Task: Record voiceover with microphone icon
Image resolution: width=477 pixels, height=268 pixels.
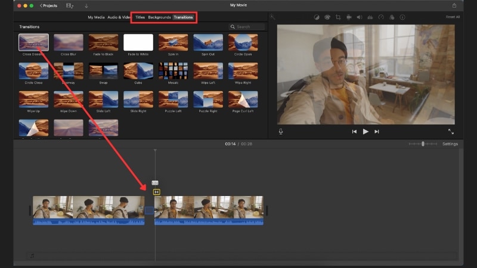Action: click(281, 132)
